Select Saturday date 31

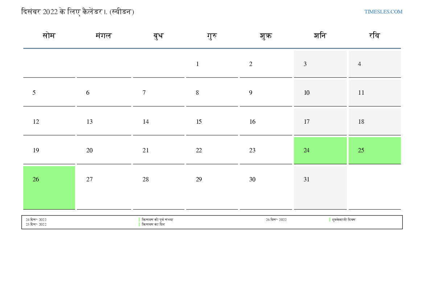[x=306, y=180]
